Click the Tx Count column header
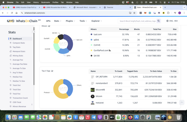Viewport: 187px width, 122px height. (118, 71)
